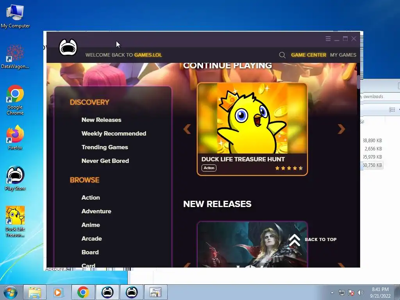This screenshot has height=300, width=400.
Task: Click the GAMES.LOL welcome link text
Action: (148, 55)
